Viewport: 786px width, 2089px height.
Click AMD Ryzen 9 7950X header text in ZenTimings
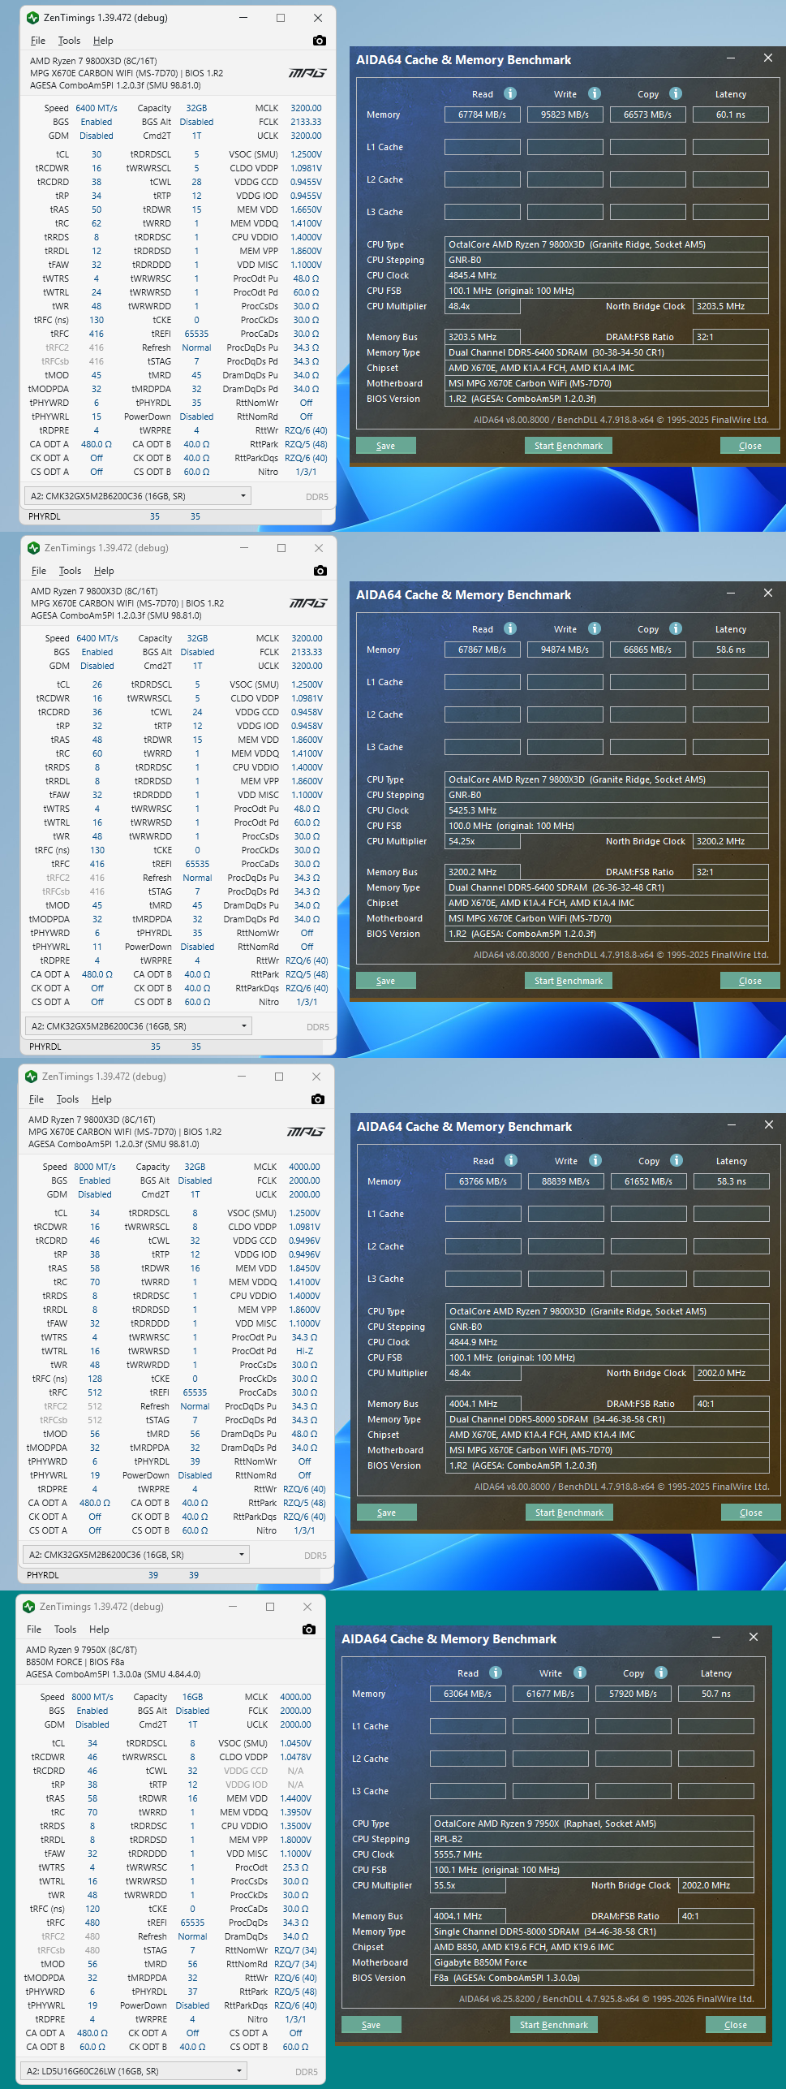pyautogui.click(x=81, y=1650)
